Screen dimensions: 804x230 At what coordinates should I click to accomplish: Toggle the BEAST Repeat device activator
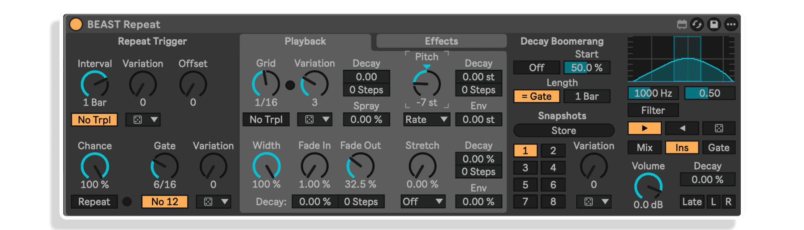point(76,24)
